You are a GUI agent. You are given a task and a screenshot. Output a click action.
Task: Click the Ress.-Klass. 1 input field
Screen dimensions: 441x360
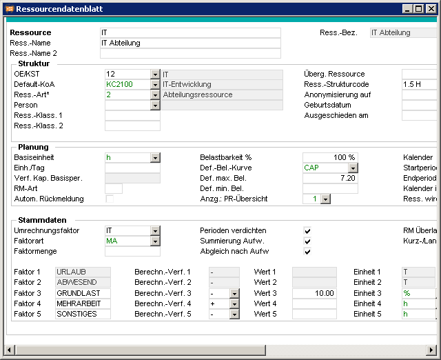[132, 116]
